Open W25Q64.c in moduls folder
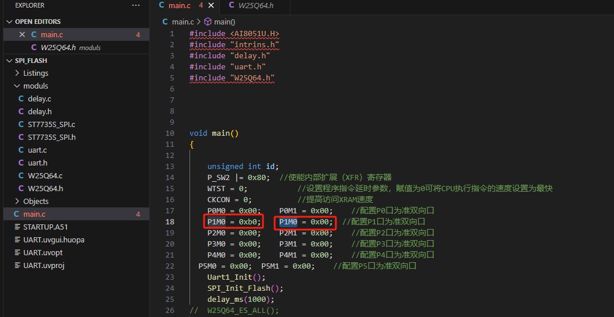The width and height of the screenshot is (614, 317). (45, 176)
